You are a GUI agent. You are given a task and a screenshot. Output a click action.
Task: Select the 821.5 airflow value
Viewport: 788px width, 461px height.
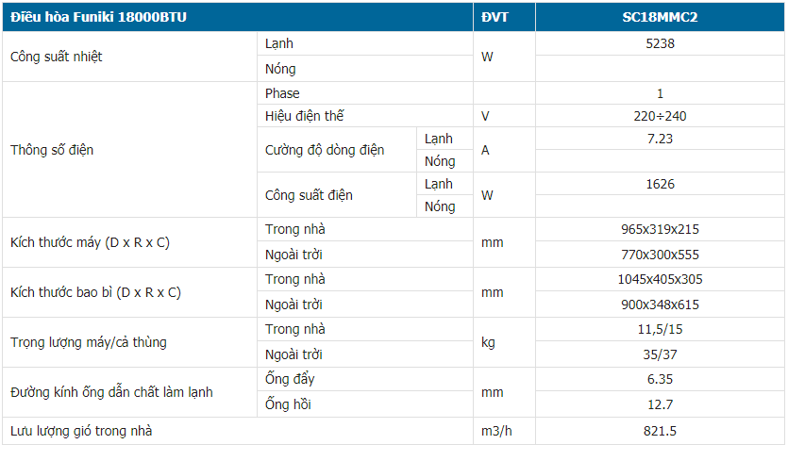click(x=660, y=432)
